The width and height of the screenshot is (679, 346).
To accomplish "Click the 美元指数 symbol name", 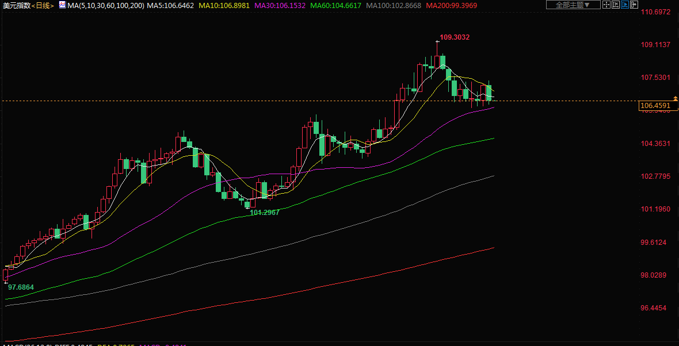I will click(15, 6).
